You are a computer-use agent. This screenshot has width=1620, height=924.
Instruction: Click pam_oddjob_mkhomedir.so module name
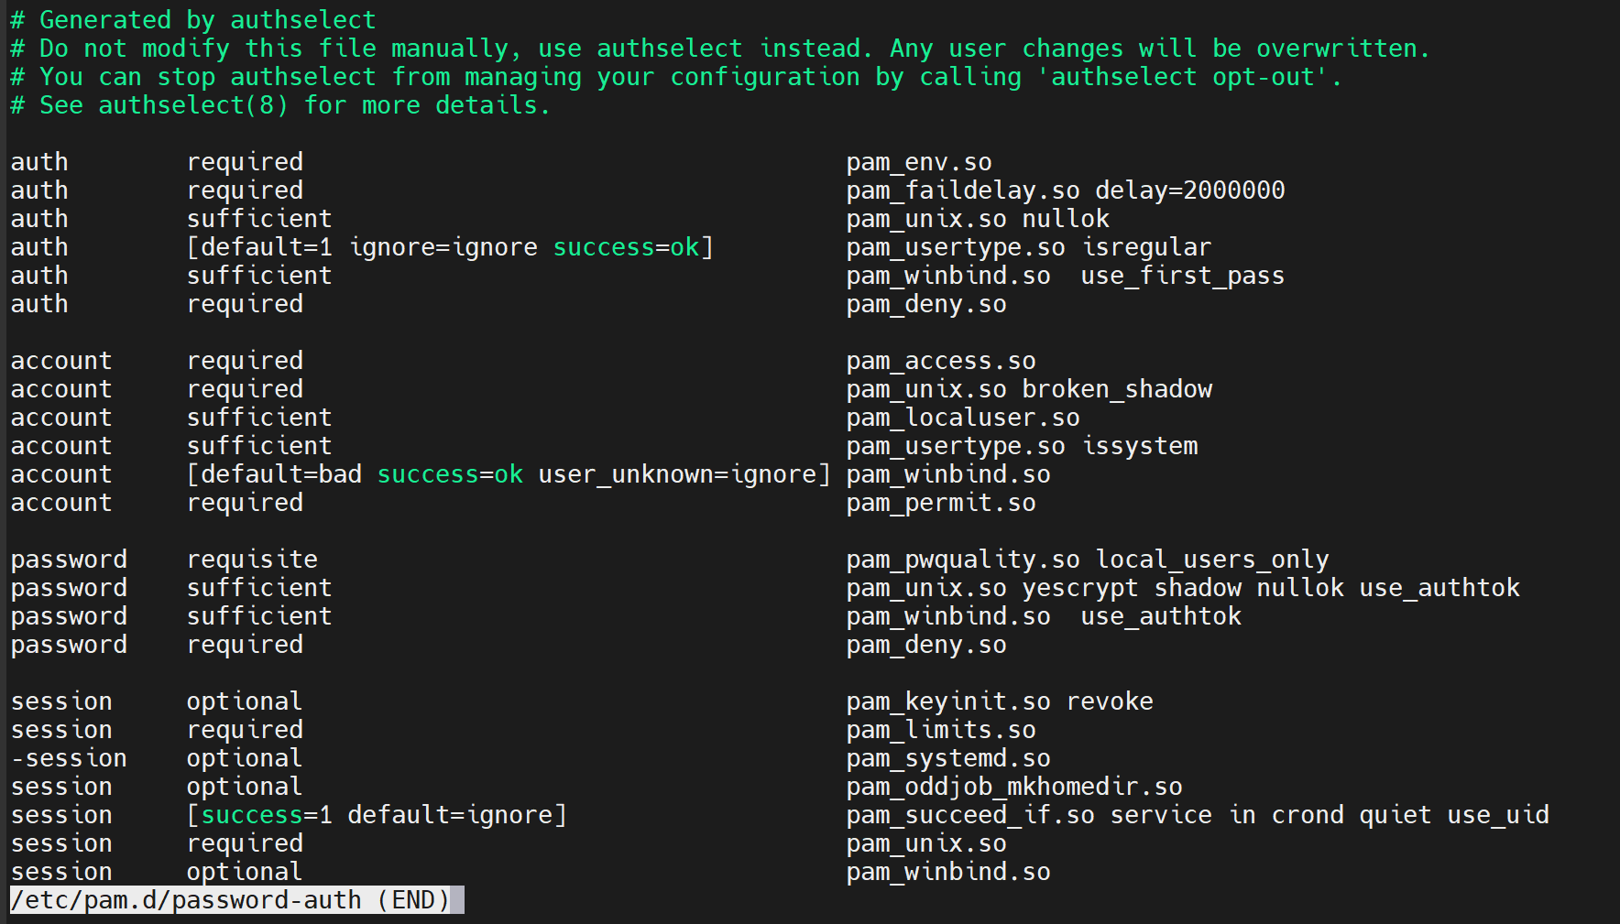(1013, 787)
